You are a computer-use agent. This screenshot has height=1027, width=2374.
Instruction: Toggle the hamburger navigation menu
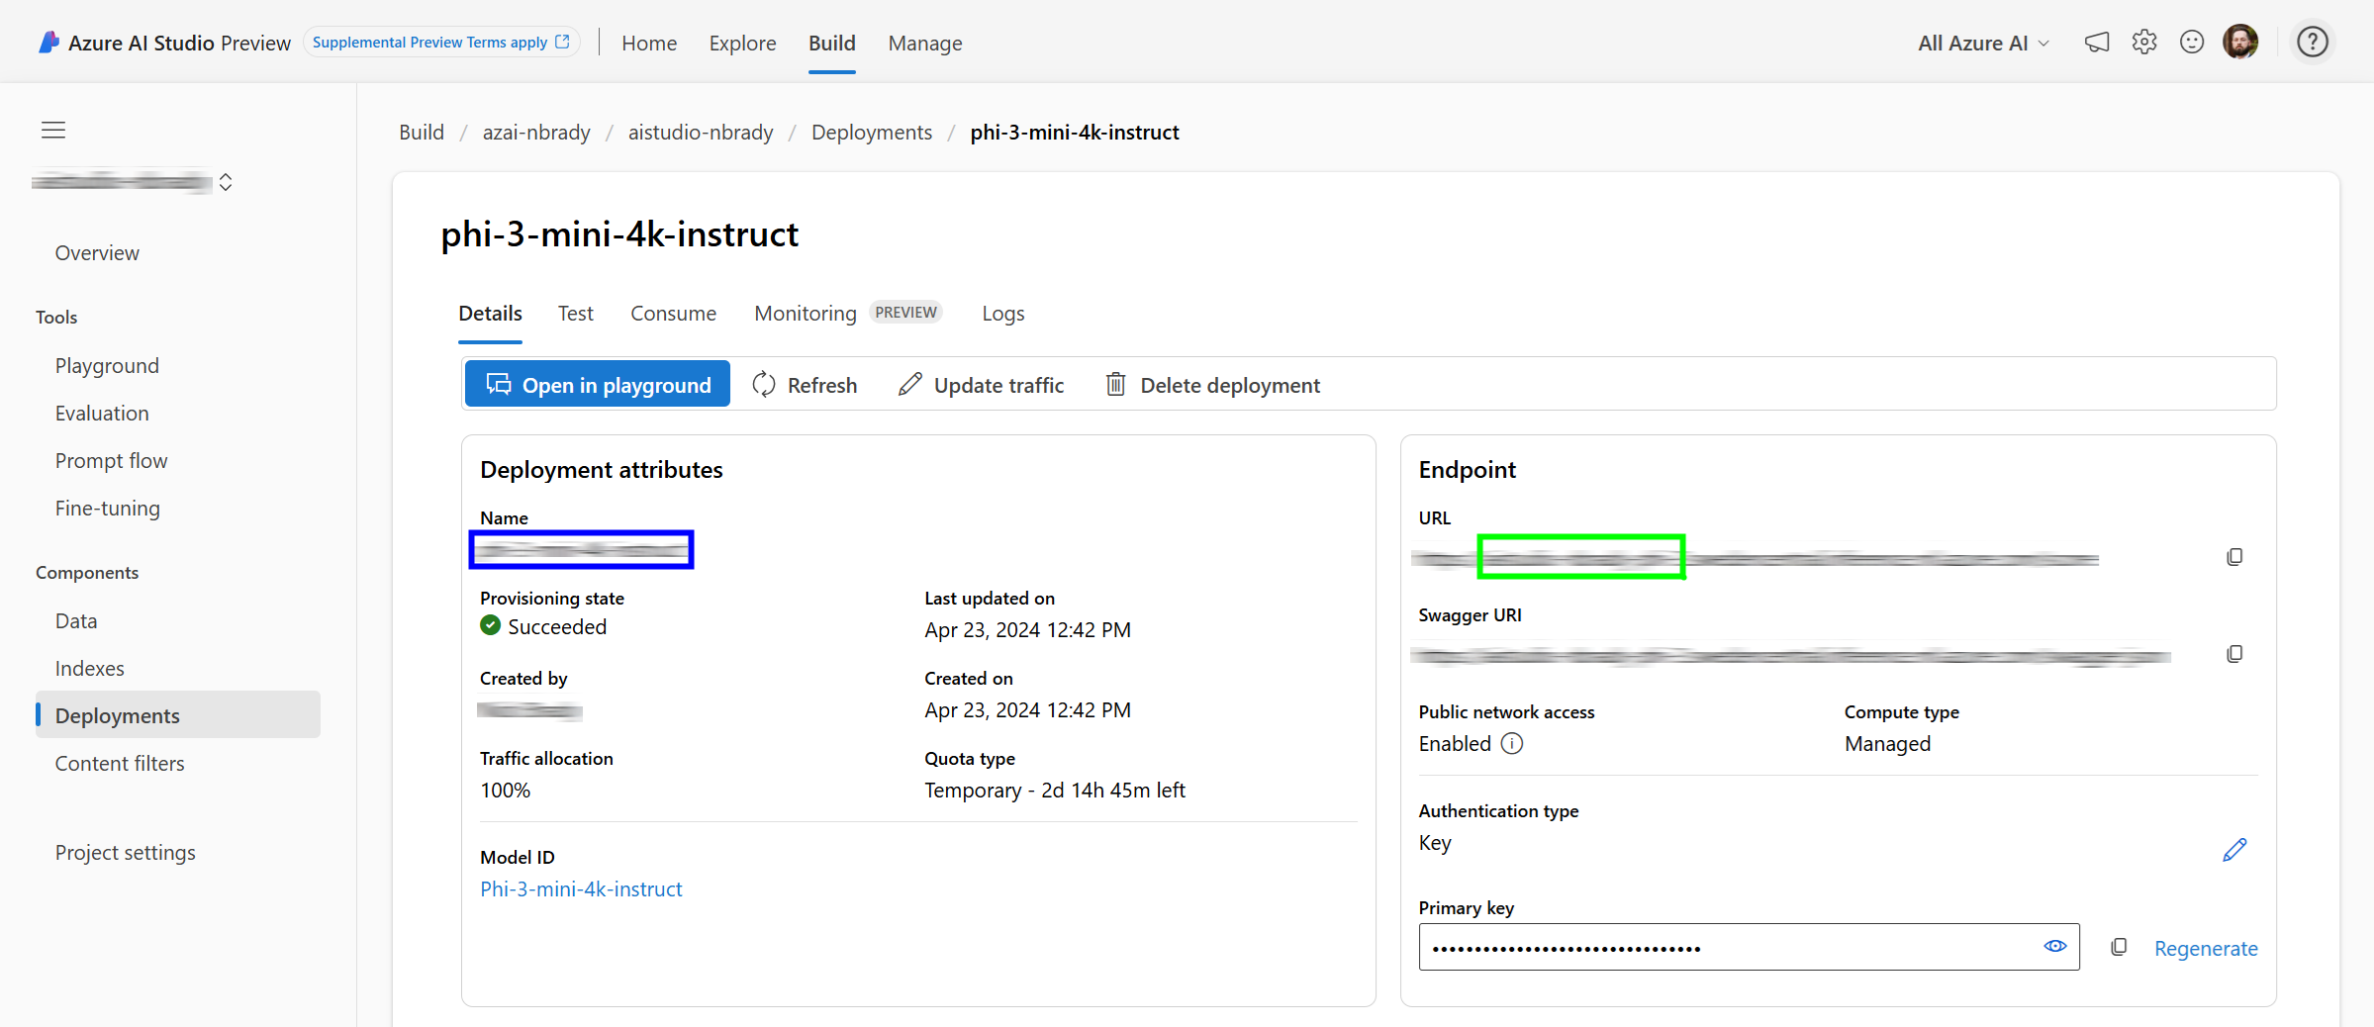pos(53,130)
